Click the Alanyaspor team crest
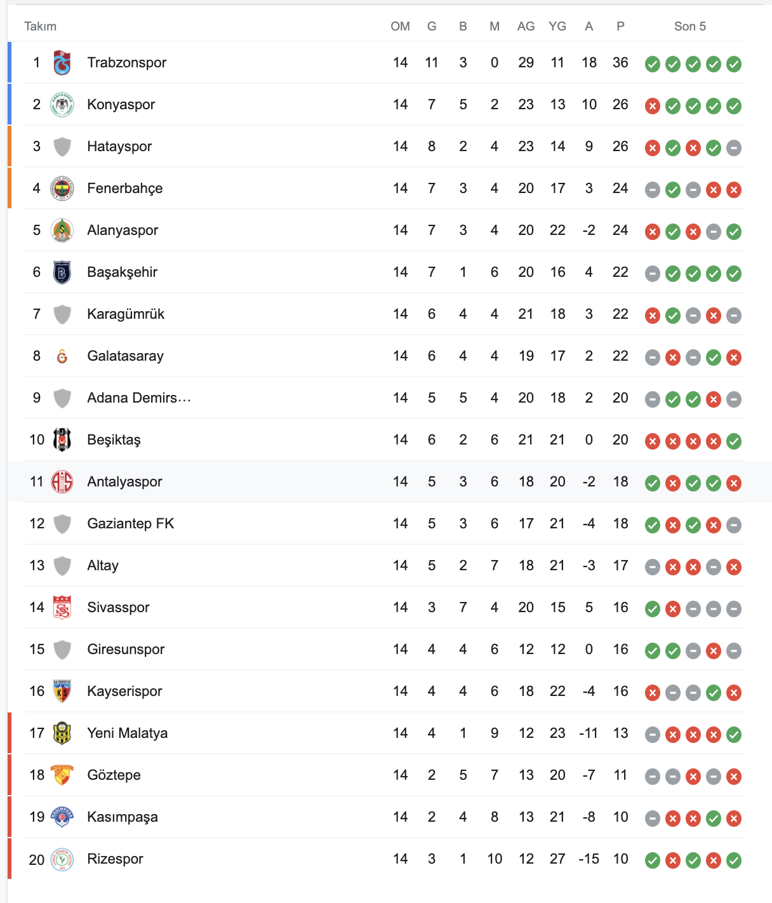 pyautogui.click(x=62, y=231)
